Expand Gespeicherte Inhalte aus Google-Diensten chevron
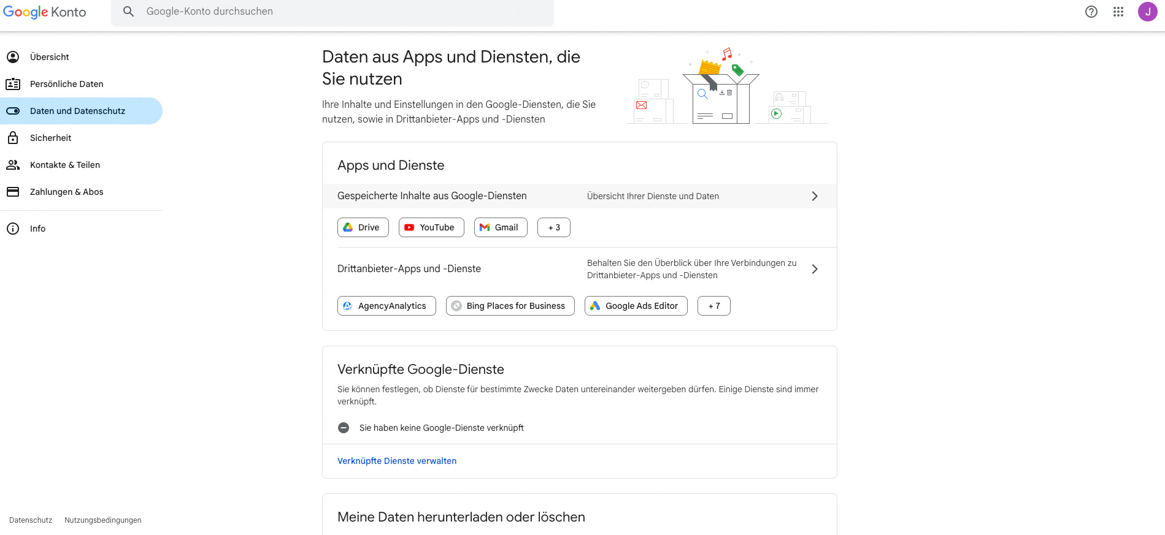Image resolution: width=1165 pixels, height=535 pixels. pyautogui.click(x=815, y=196)
